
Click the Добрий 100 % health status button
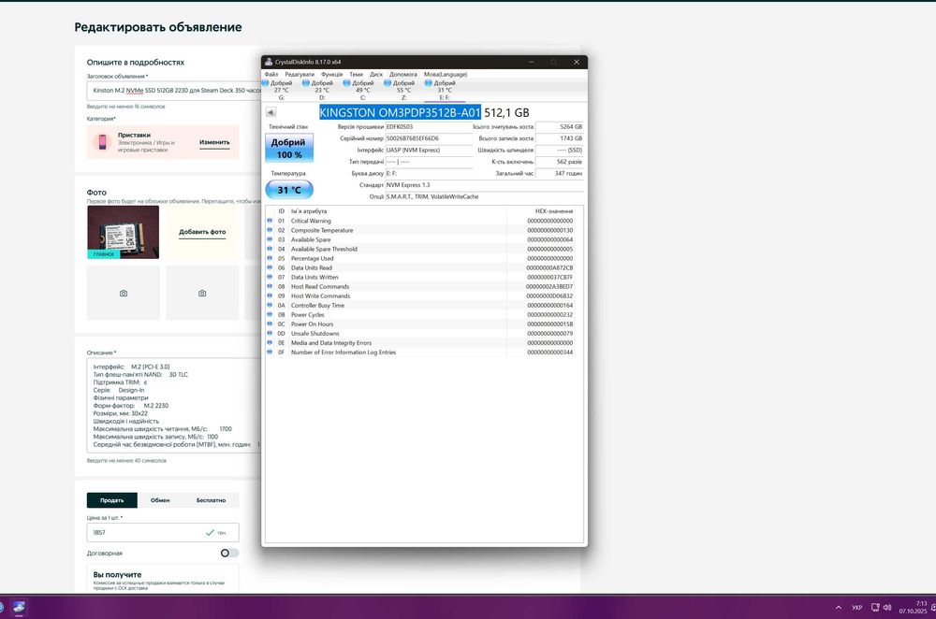pos(289,149)
